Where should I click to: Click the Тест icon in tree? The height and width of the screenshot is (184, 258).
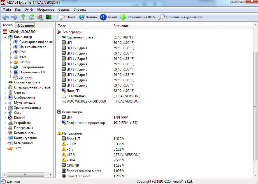point(10,148)
